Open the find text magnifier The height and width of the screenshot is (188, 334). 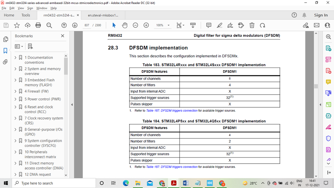[49, 25]
